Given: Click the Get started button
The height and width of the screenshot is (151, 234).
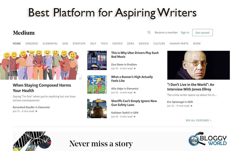Looking at the screenshot, I should pyautogui.click(x=202, y=32).
